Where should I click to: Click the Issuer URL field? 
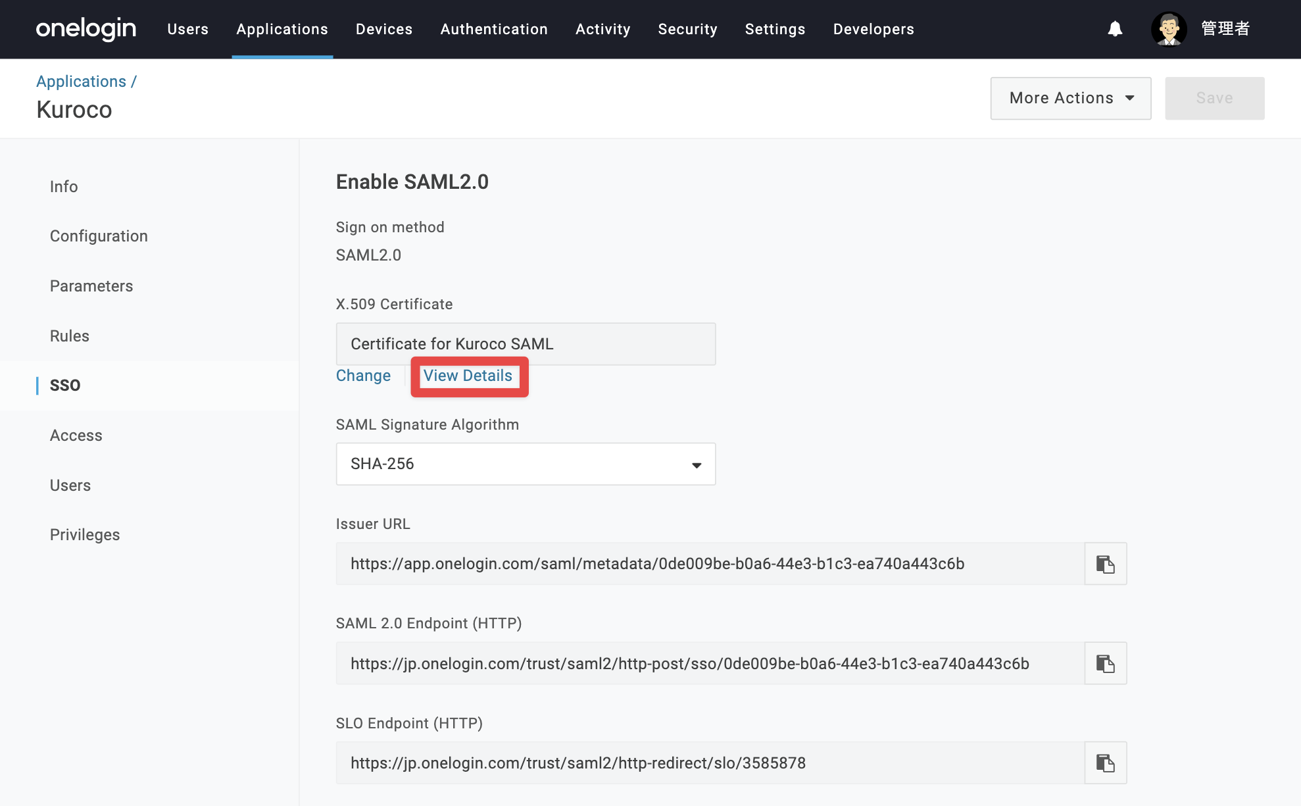pyautogui.click(x=710, y=564)
